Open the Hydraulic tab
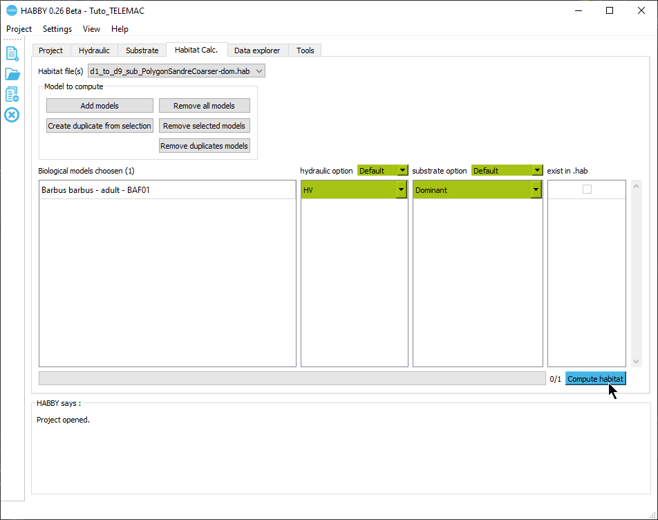The image size is (658, 520). coord(94,50)
